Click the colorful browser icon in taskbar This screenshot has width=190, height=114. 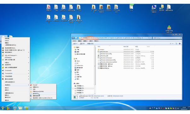[8, 108]
